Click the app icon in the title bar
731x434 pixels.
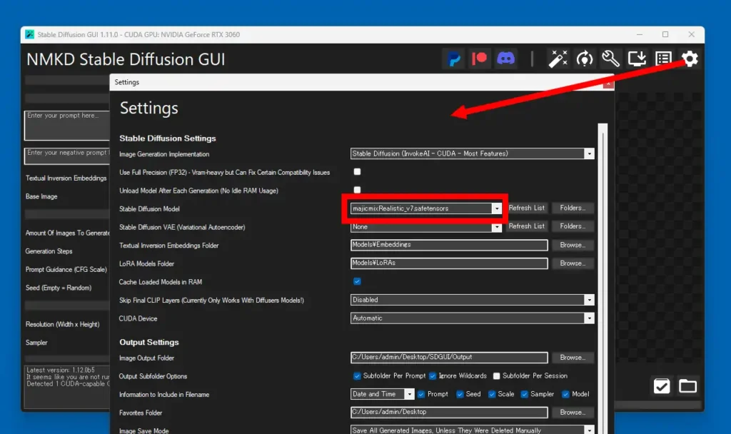29,34
